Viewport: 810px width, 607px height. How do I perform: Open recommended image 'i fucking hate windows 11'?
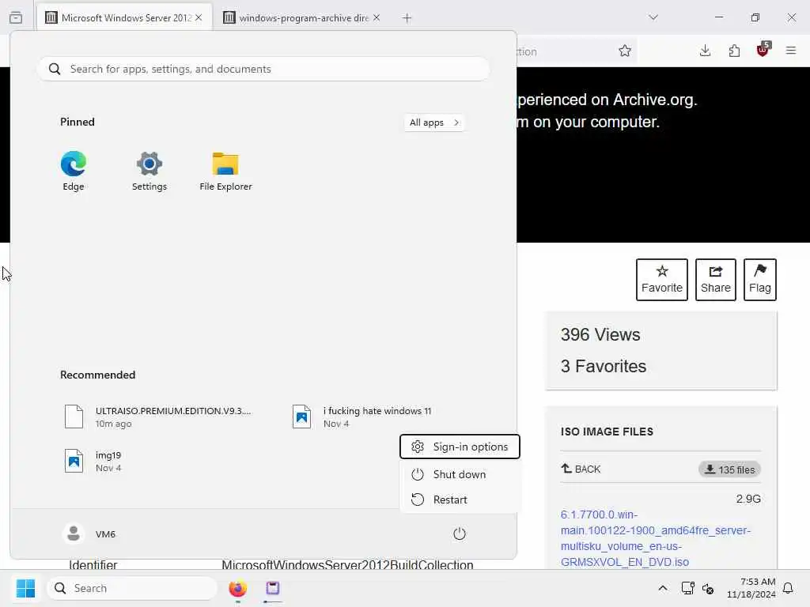pyautogui.click(x=361, y=417)
